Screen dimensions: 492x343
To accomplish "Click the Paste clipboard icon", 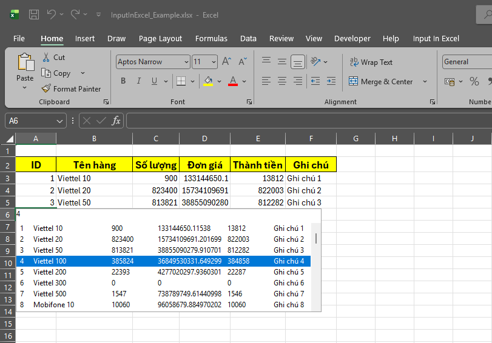I will pyautogui.click(x=25, y=62).
